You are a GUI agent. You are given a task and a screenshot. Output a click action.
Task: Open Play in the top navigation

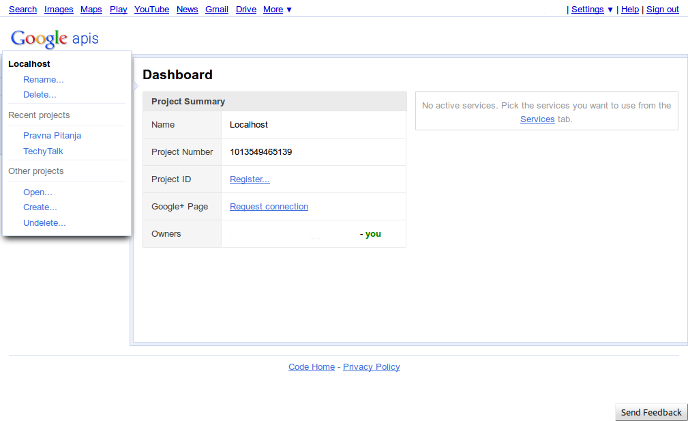119,10
